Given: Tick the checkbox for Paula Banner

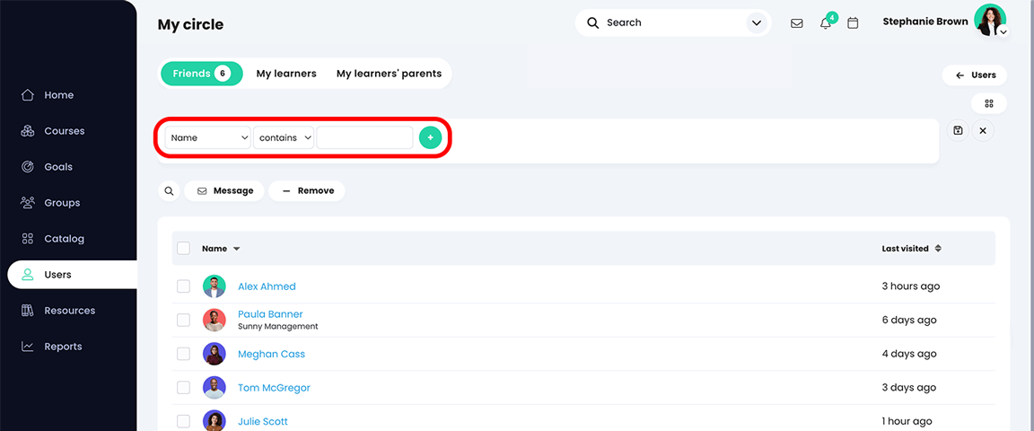Looking at the screenshot, I should [x=183, y=321].
